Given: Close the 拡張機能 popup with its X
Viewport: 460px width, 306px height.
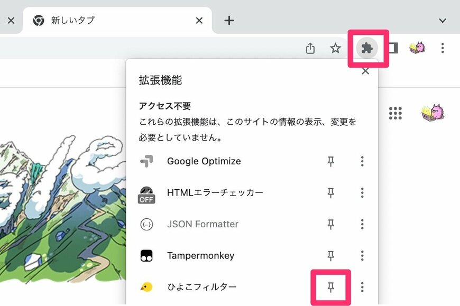Looking at the screenshot, I should 365,70.
